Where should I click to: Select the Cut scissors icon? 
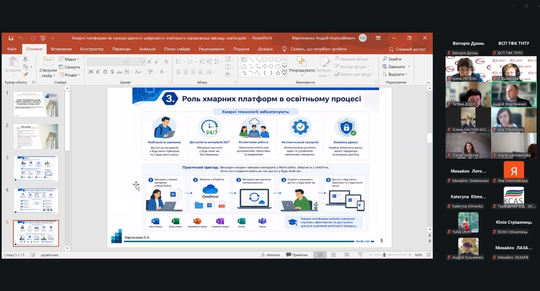click(x=25, y=59)
